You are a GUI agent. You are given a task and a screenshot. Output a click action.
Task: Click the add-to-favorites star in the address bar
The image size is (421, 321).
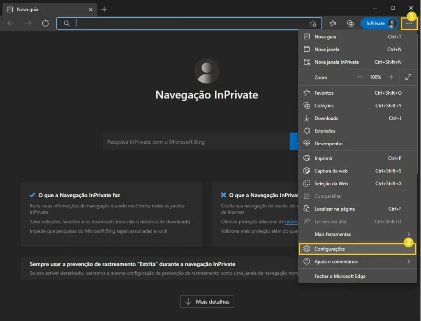313,23
